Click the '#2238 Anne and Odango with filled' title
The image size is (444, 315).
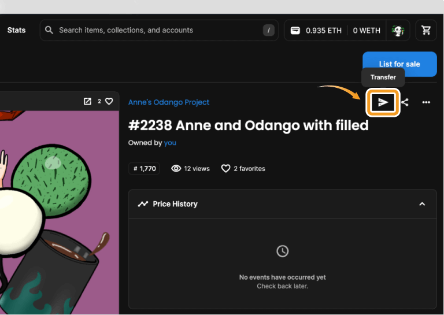(x=249, y=125)
